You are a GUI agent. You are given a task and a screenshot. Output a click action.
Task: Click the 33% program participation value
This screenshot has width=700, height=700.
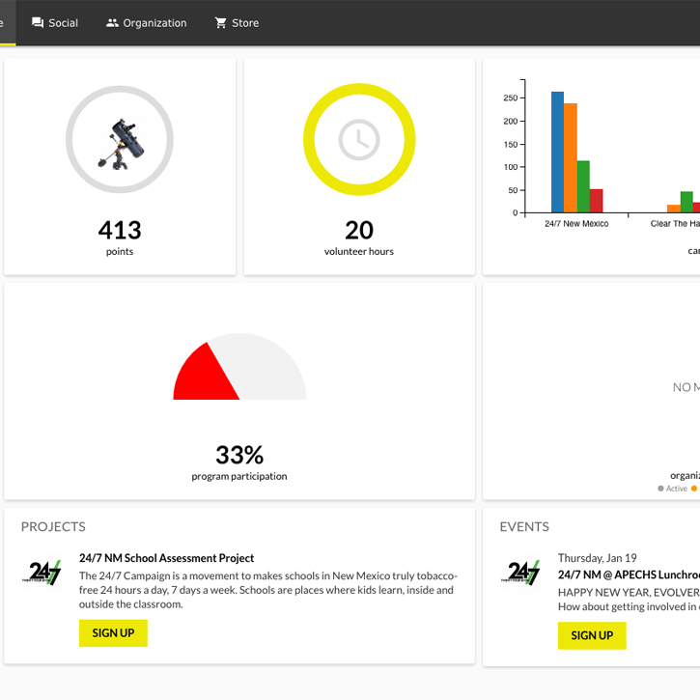239,455
